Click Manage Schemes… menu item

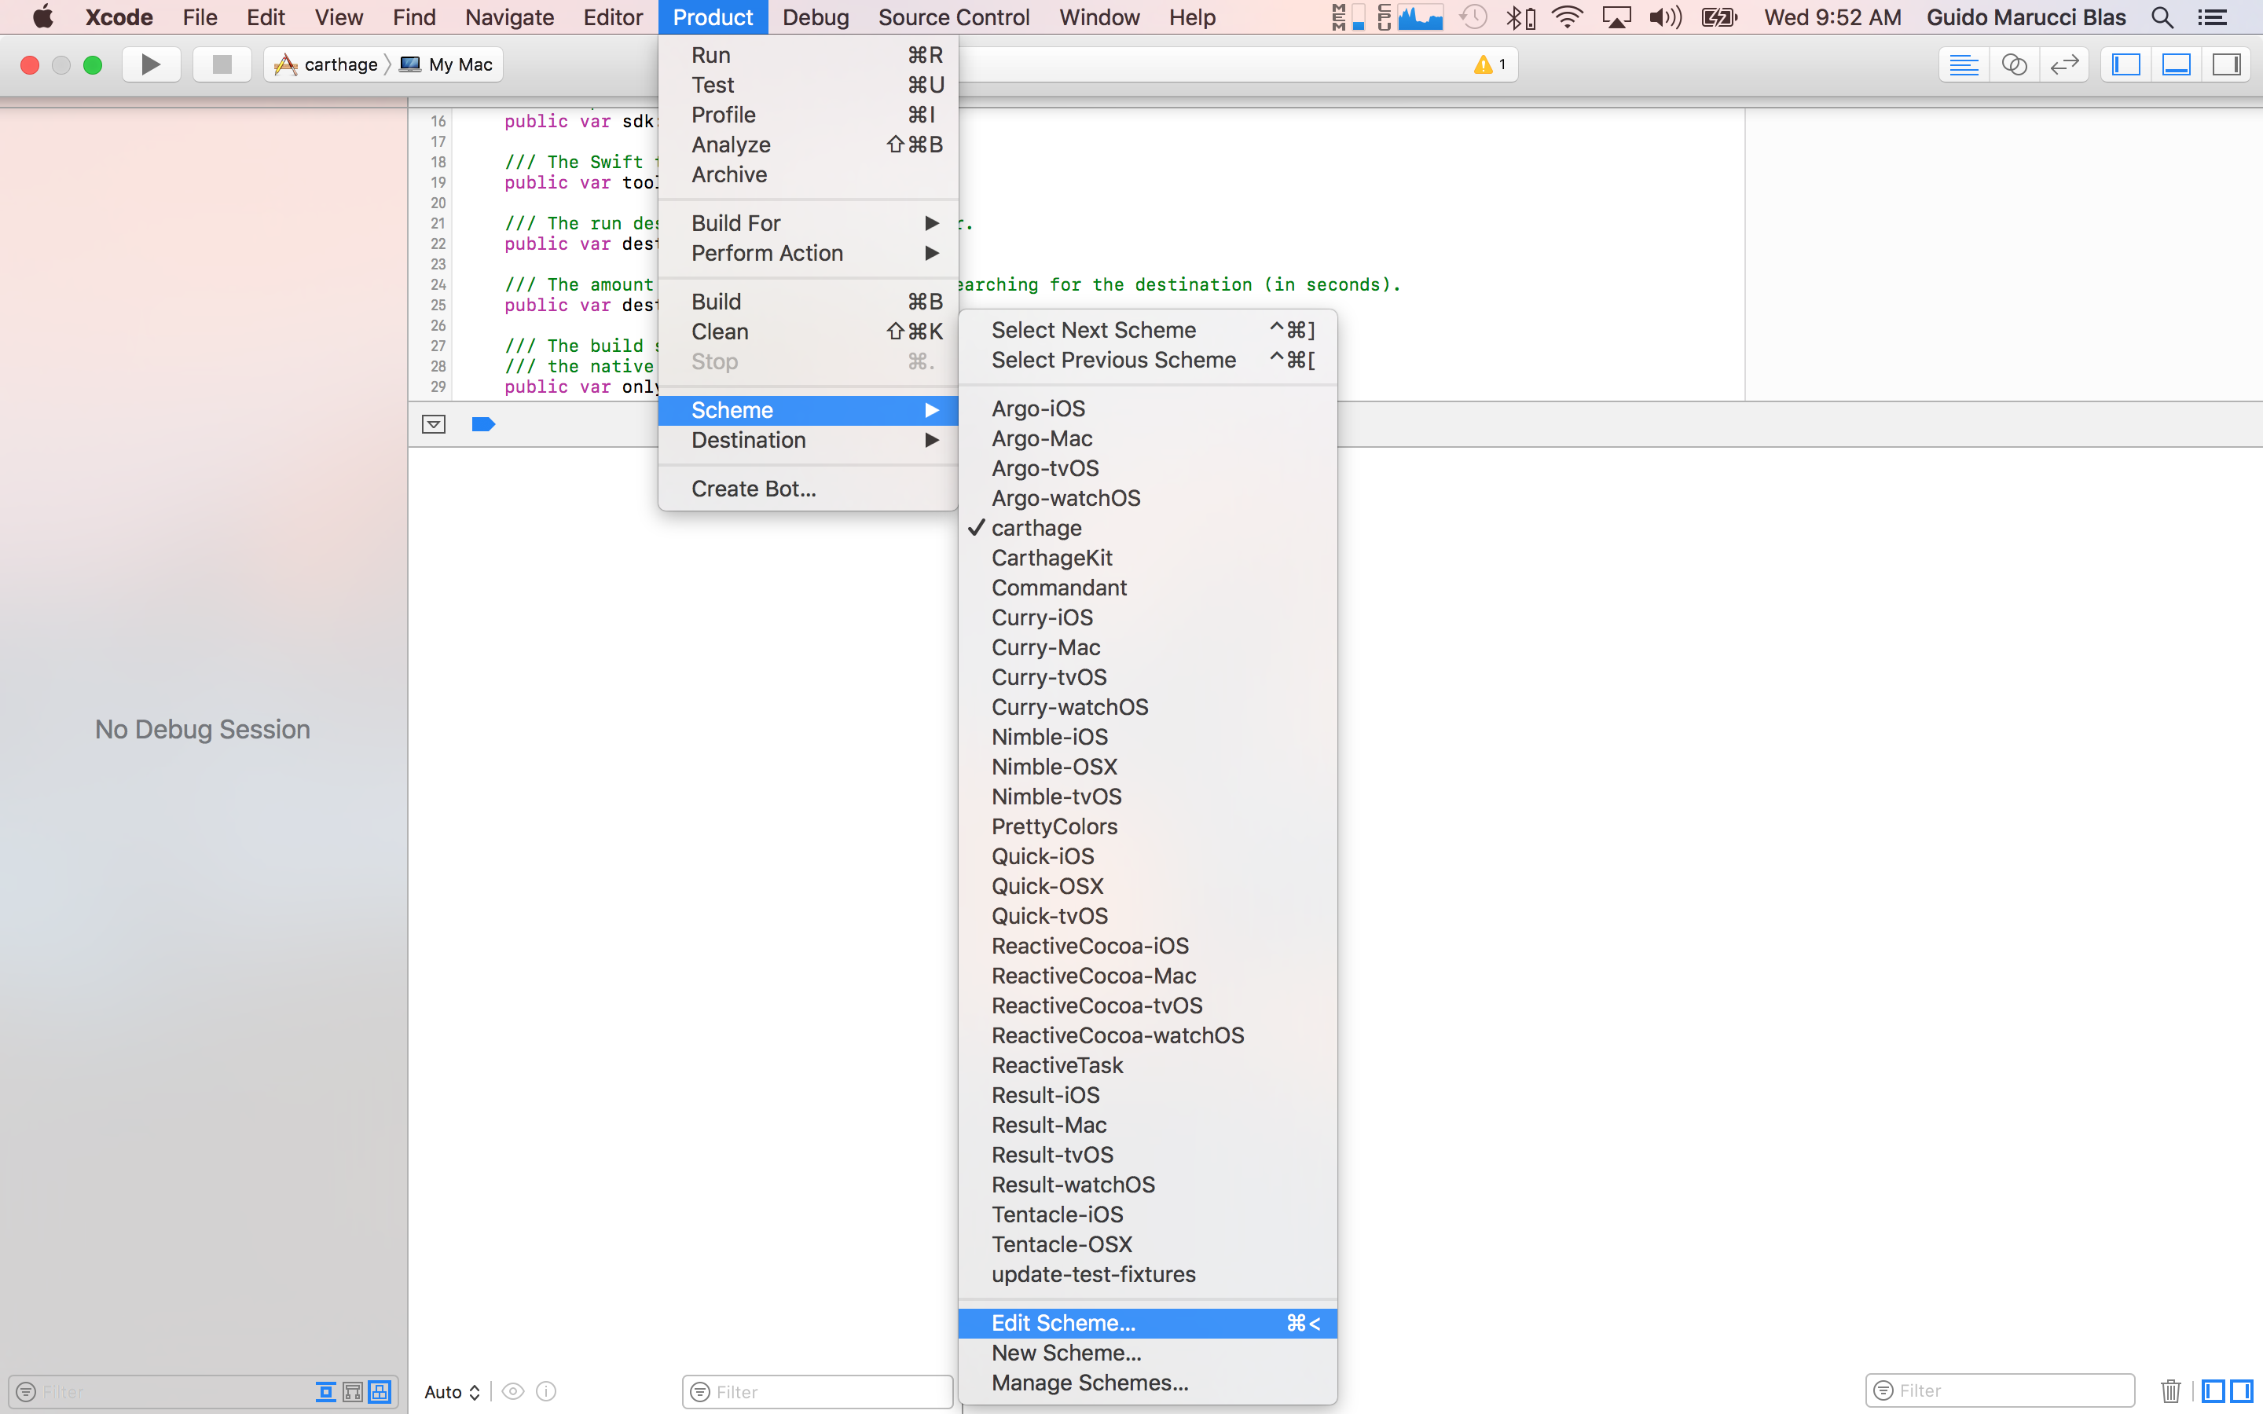click(1147, 1383)
